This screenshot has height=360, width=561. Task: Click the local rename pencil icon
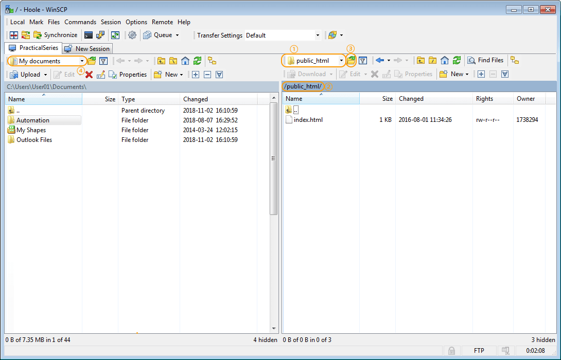click(101, 75)
